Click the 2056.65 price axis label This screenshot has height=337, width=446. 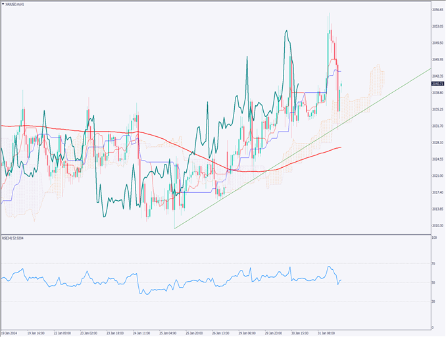[438, 10]
